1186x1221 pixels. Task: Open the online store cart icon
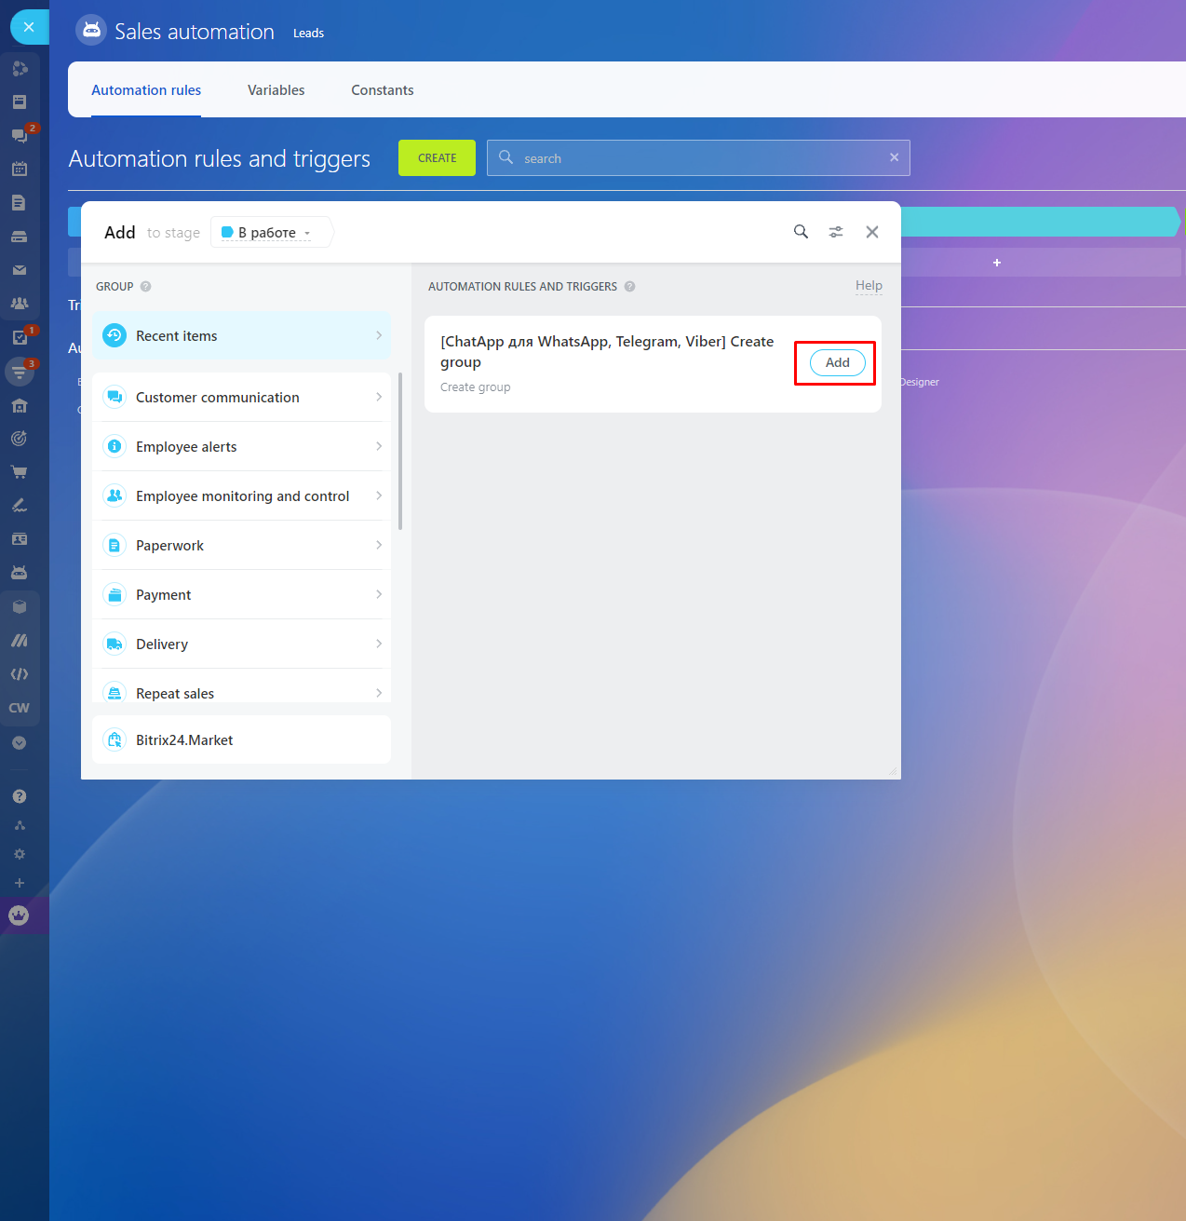coord(19,472)
